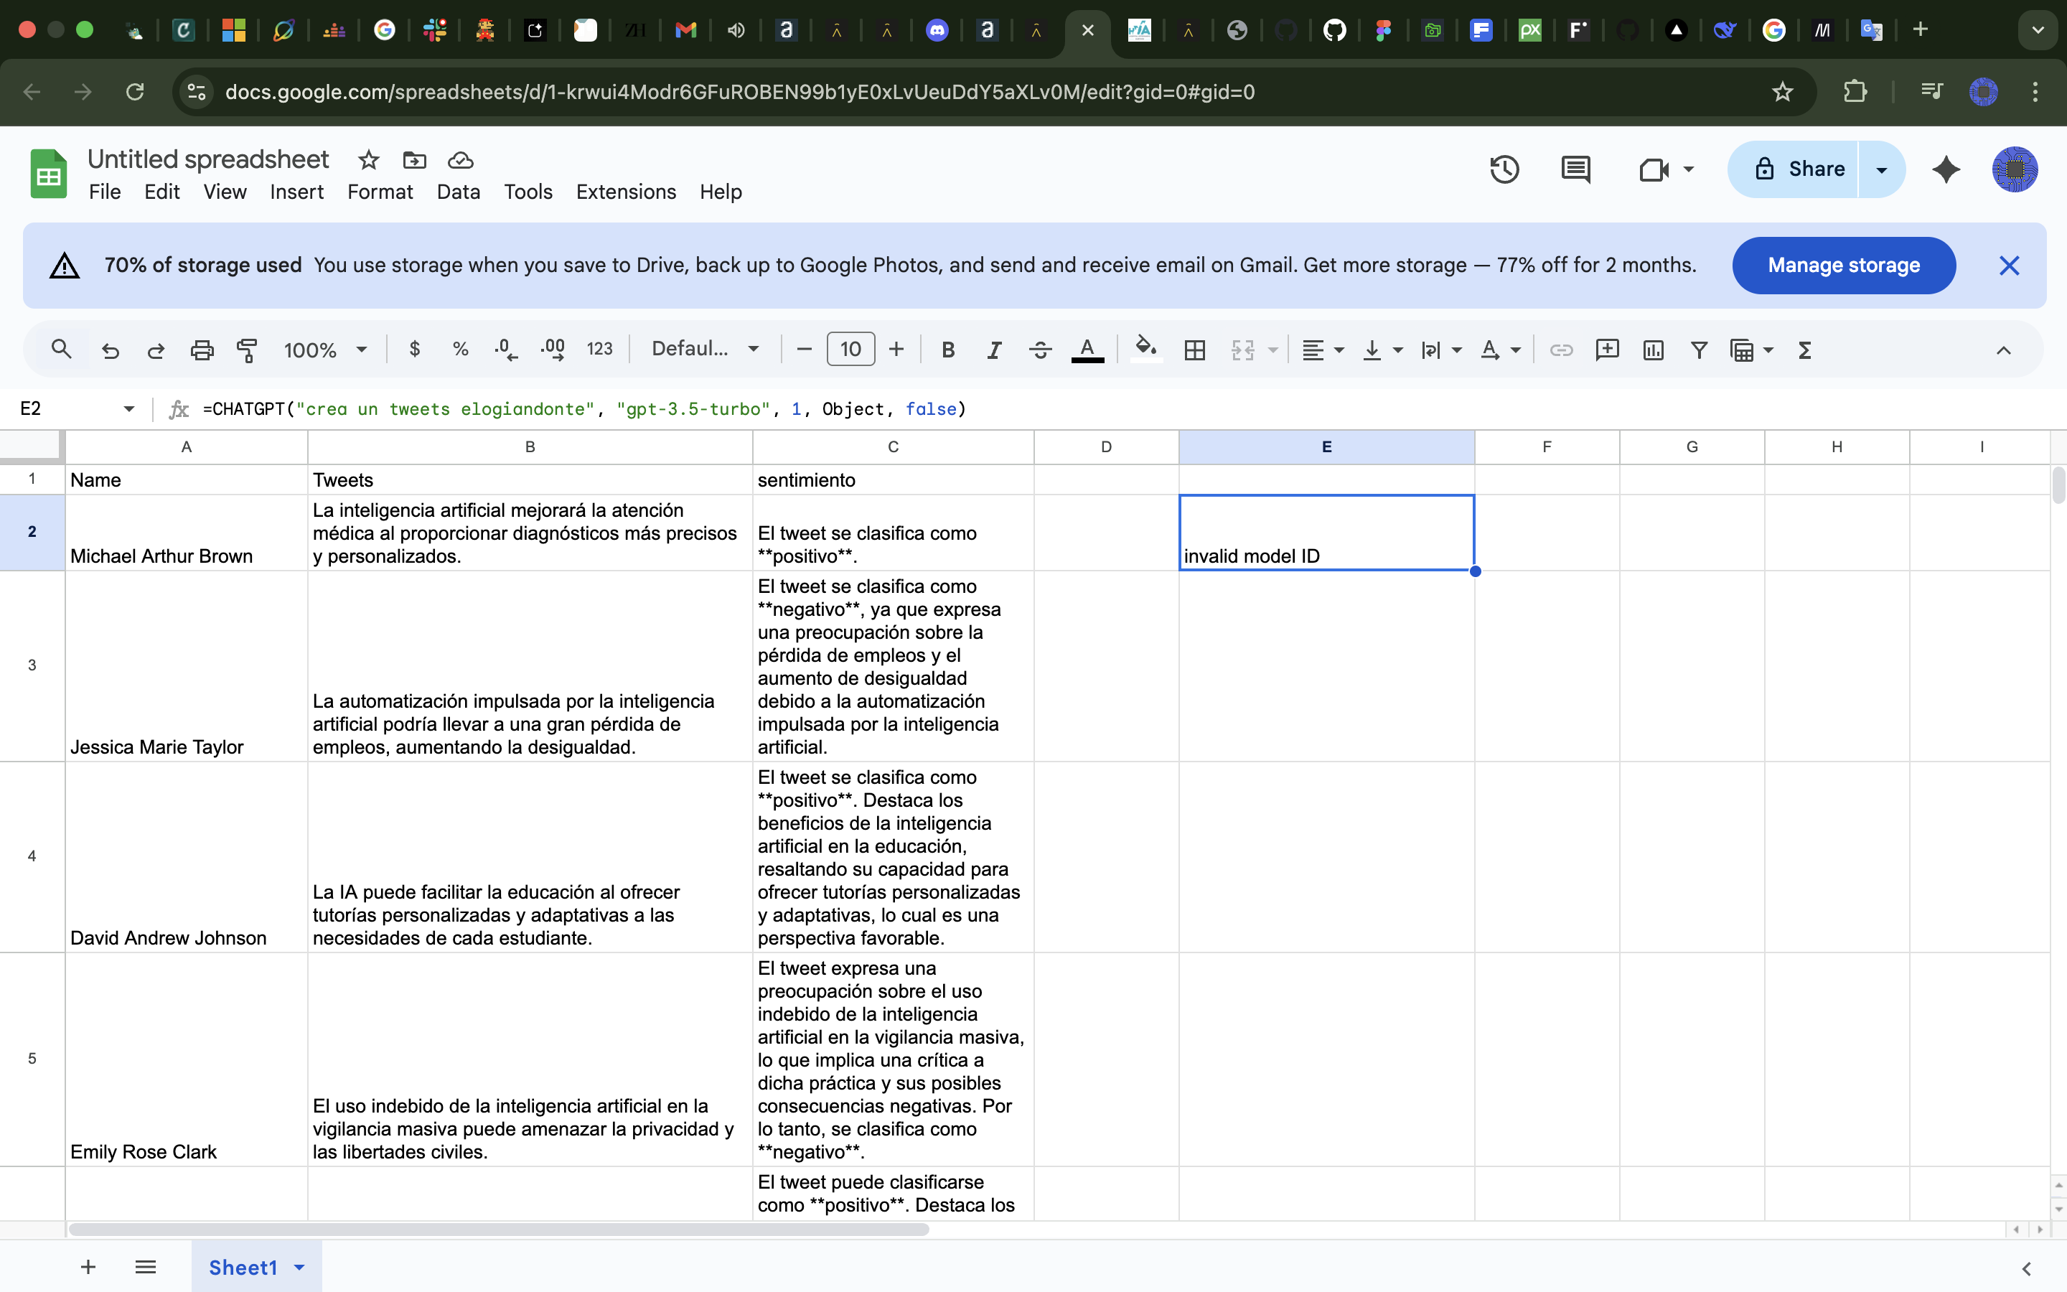Select column B header

coord(530,446)
